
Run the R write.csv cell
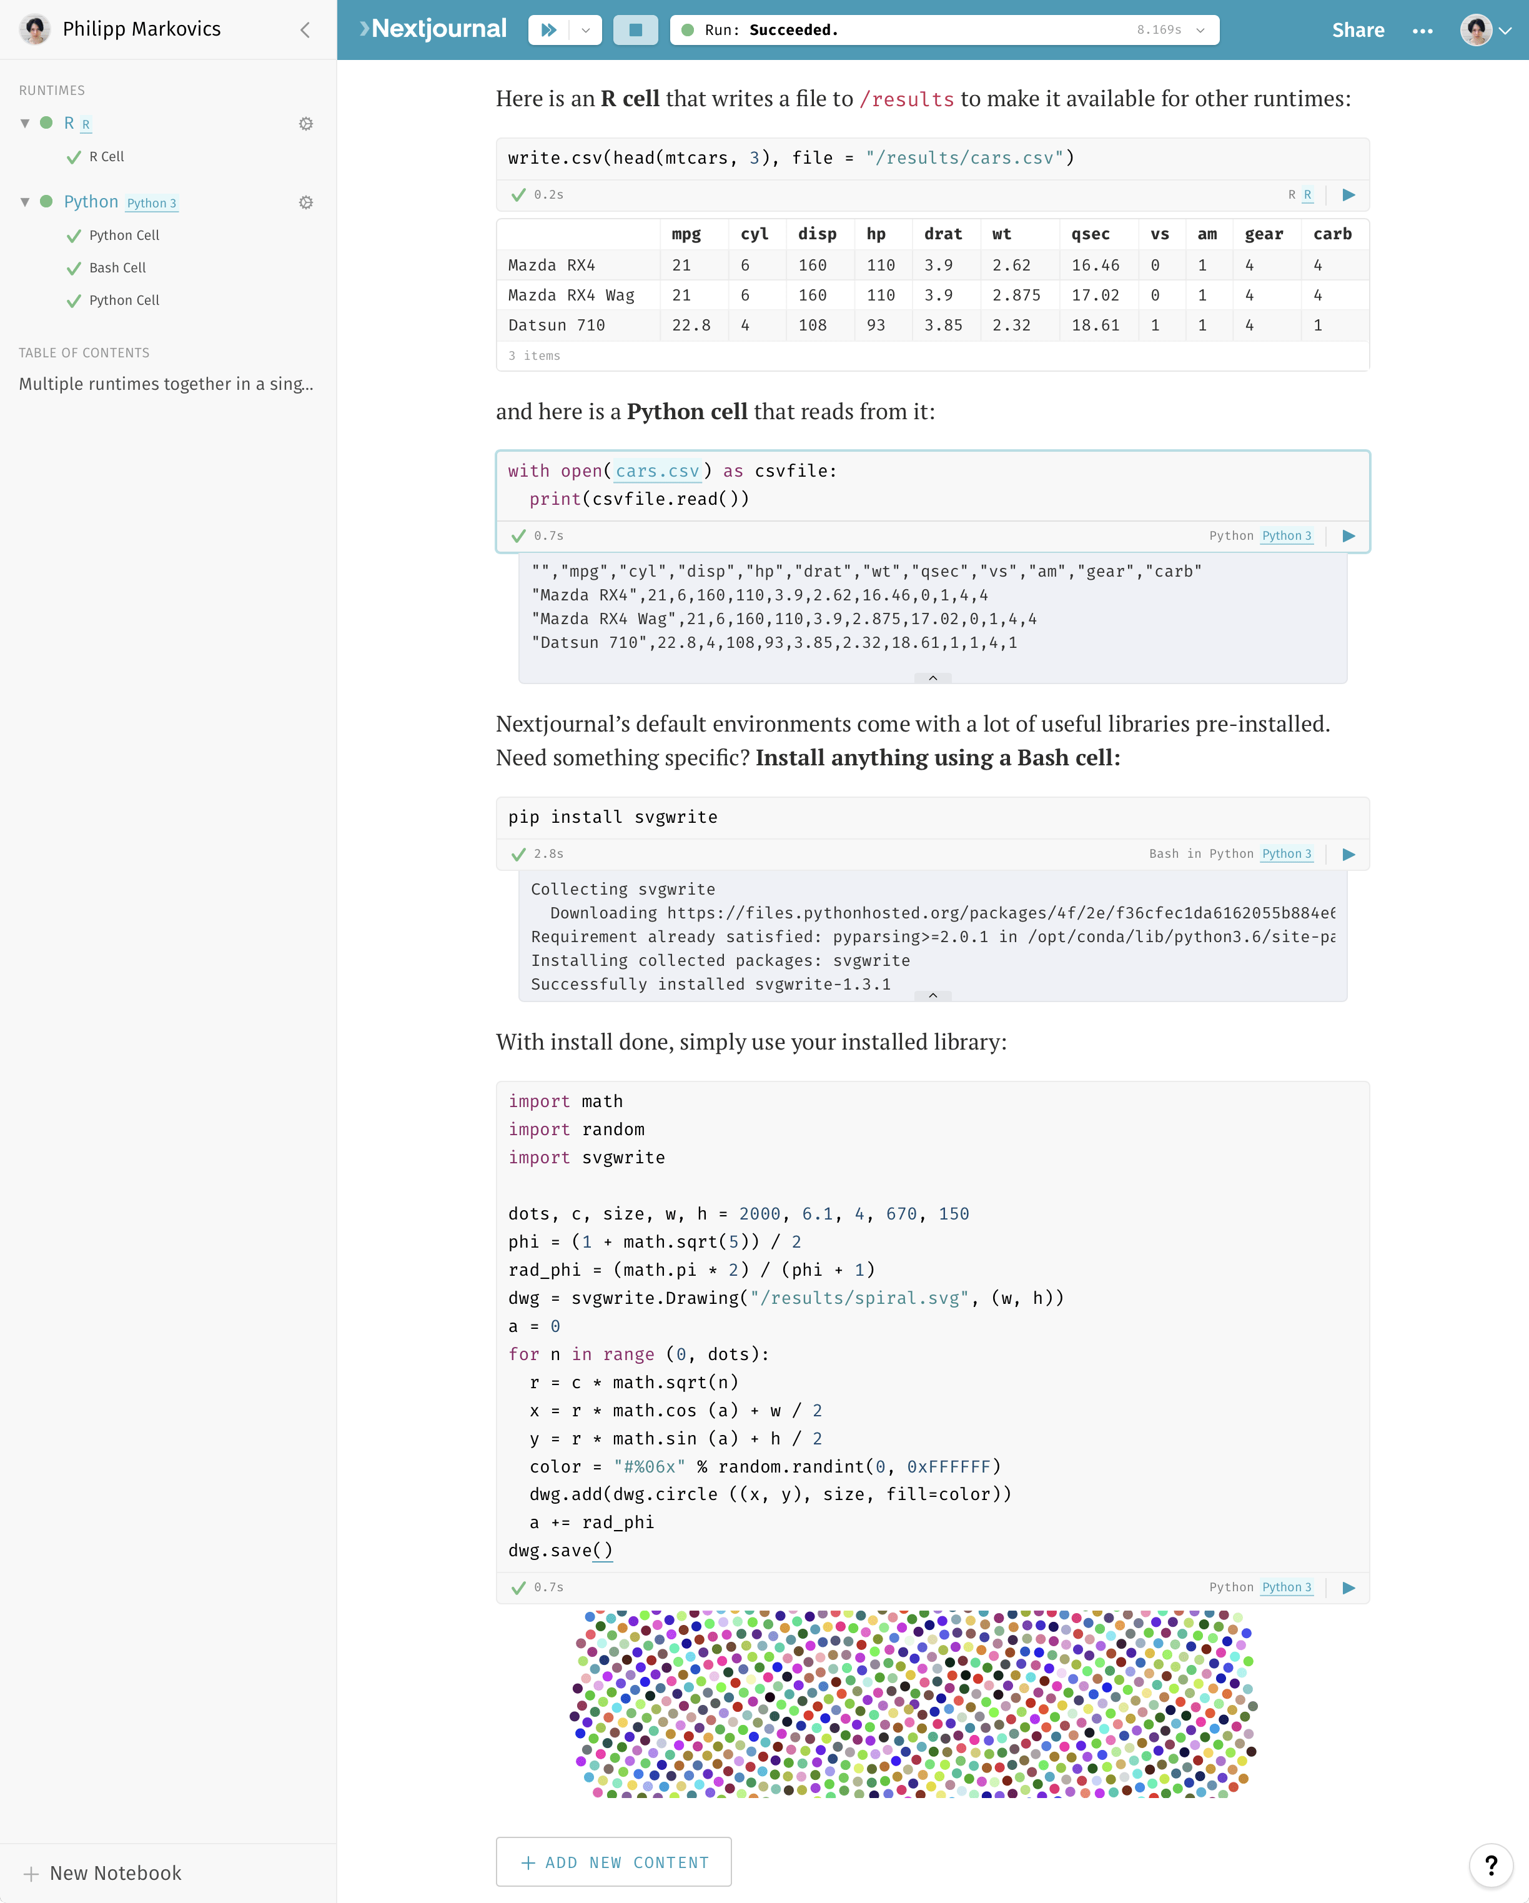(x=1348, y=195)
